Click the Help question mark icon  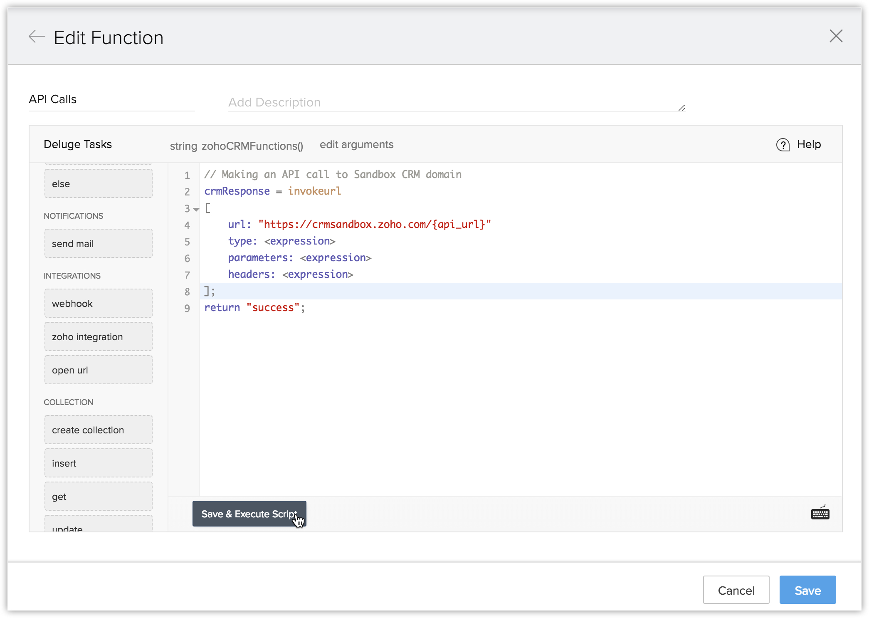(x=783, y=145)
